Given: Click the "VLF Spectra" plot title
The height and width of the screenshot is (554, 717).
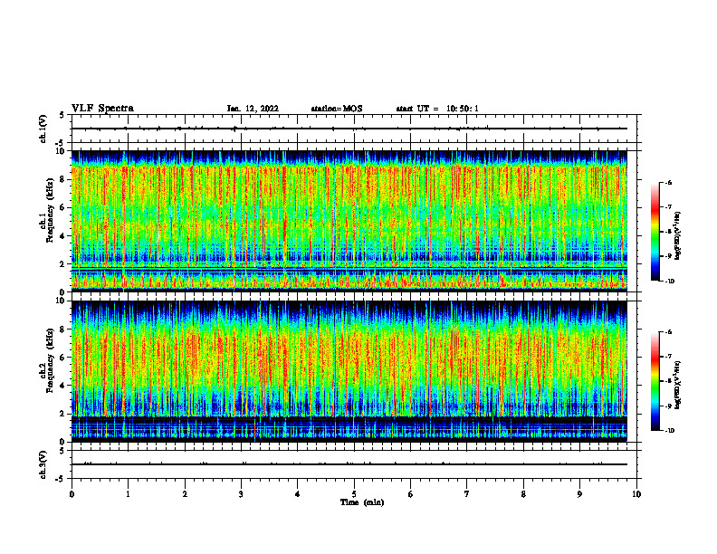Looking at the screenshot, I should [x=102, y=109].
